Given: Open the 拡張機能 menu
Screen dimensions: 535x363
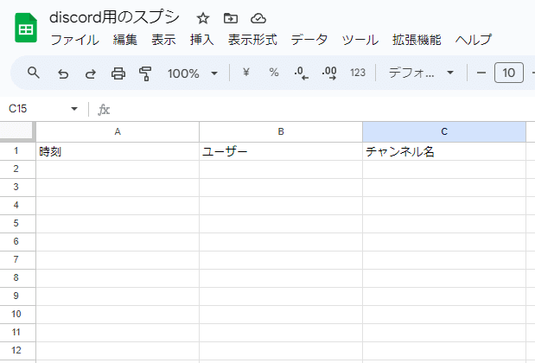Looking at the screenshot, I should pos(417,40).
